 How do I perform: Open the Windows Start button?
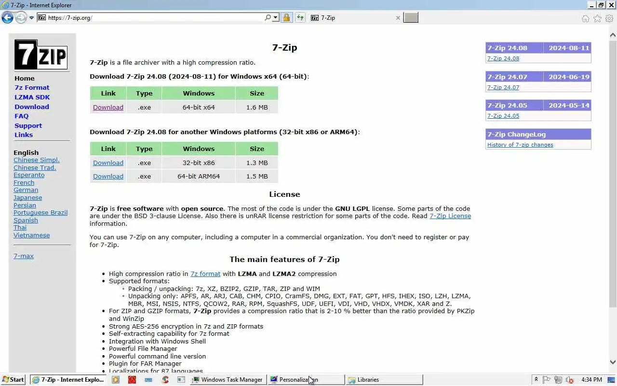pyautogui.click(x=13, y=380)
